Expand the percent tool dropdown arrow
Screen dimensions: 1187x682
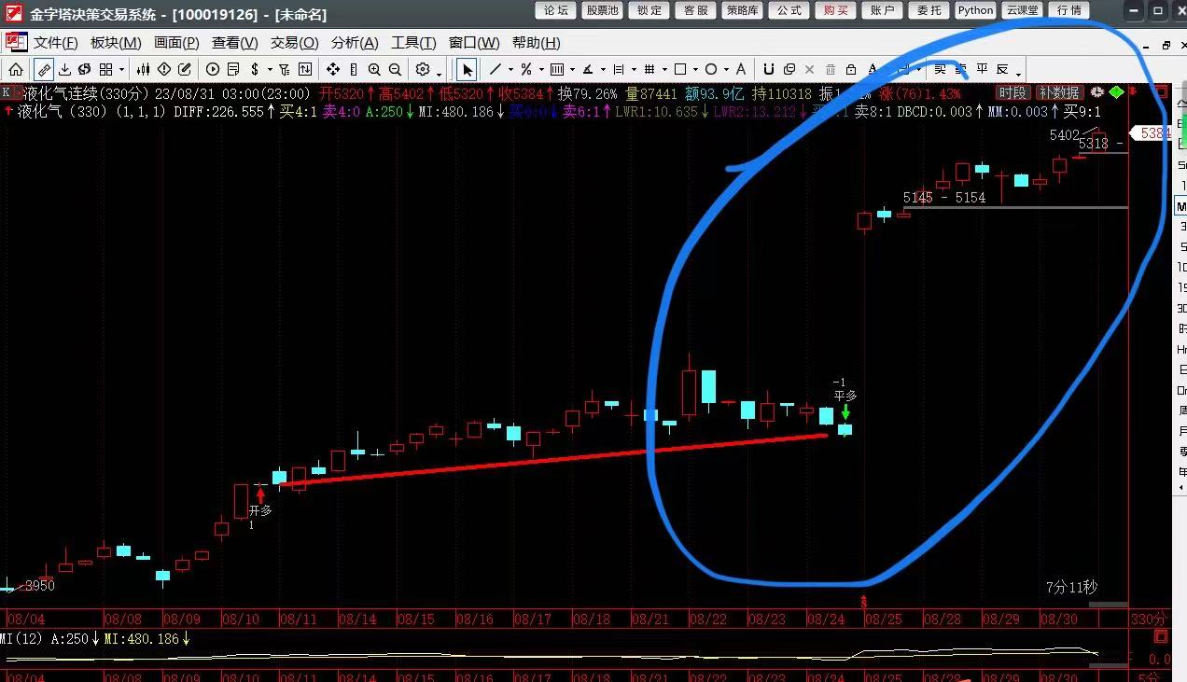tap(541, 70)
